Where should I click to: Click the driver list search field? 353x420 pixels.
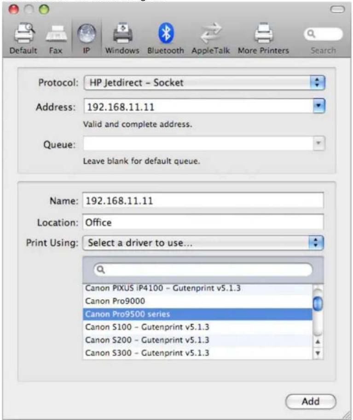[x=203, y=269]
